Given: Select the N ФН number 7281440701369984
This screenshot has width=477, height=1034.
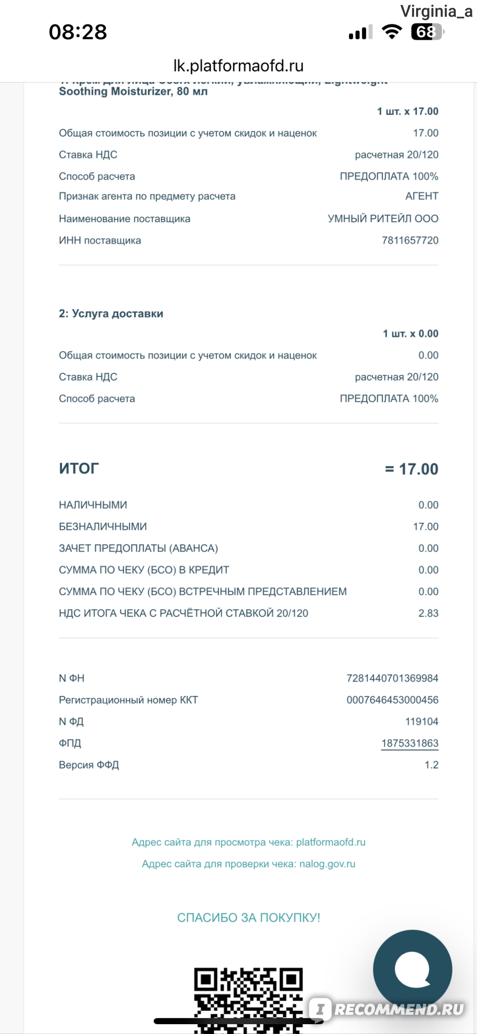Looking at the screenshot, I should [392, 678].
